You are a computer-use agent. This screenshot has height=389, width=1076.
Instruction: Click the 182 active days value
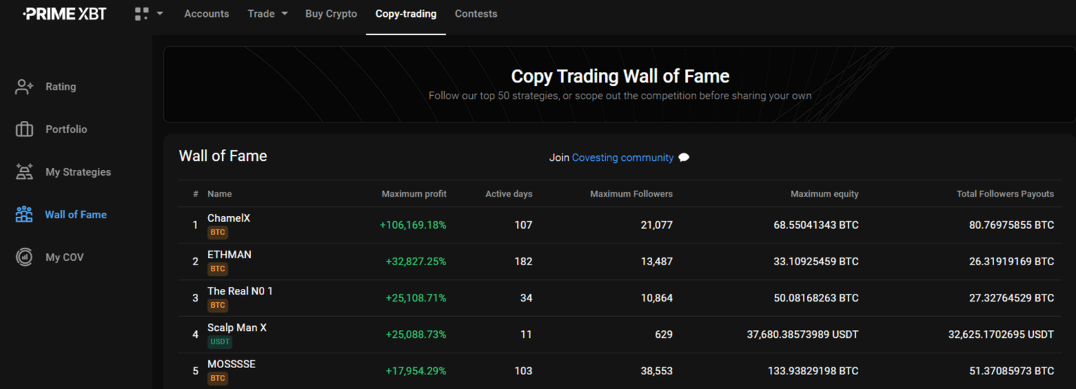(523, 262)
